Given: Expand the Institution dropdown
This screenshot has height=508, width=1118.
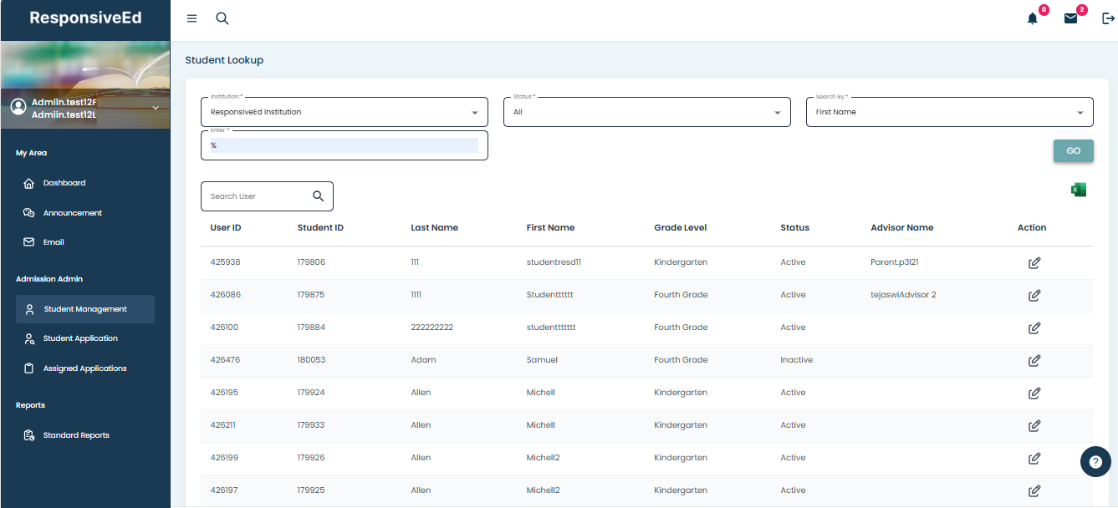Looking at the screenshot, I should point(474,112).
